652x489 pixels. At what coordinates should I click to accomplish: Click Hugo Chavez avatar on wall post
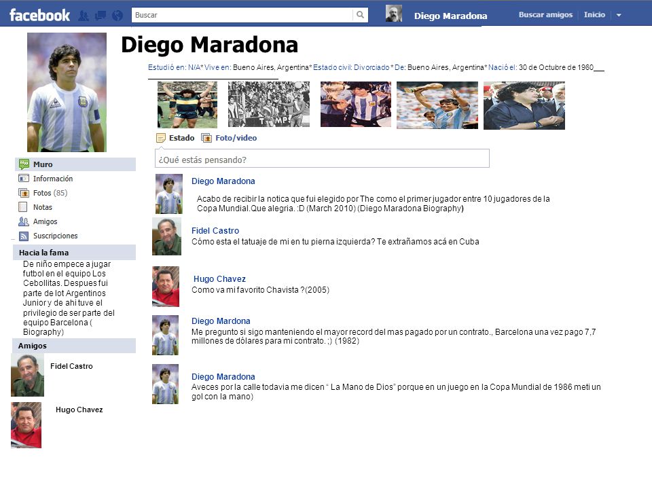[x=166, y=287]
